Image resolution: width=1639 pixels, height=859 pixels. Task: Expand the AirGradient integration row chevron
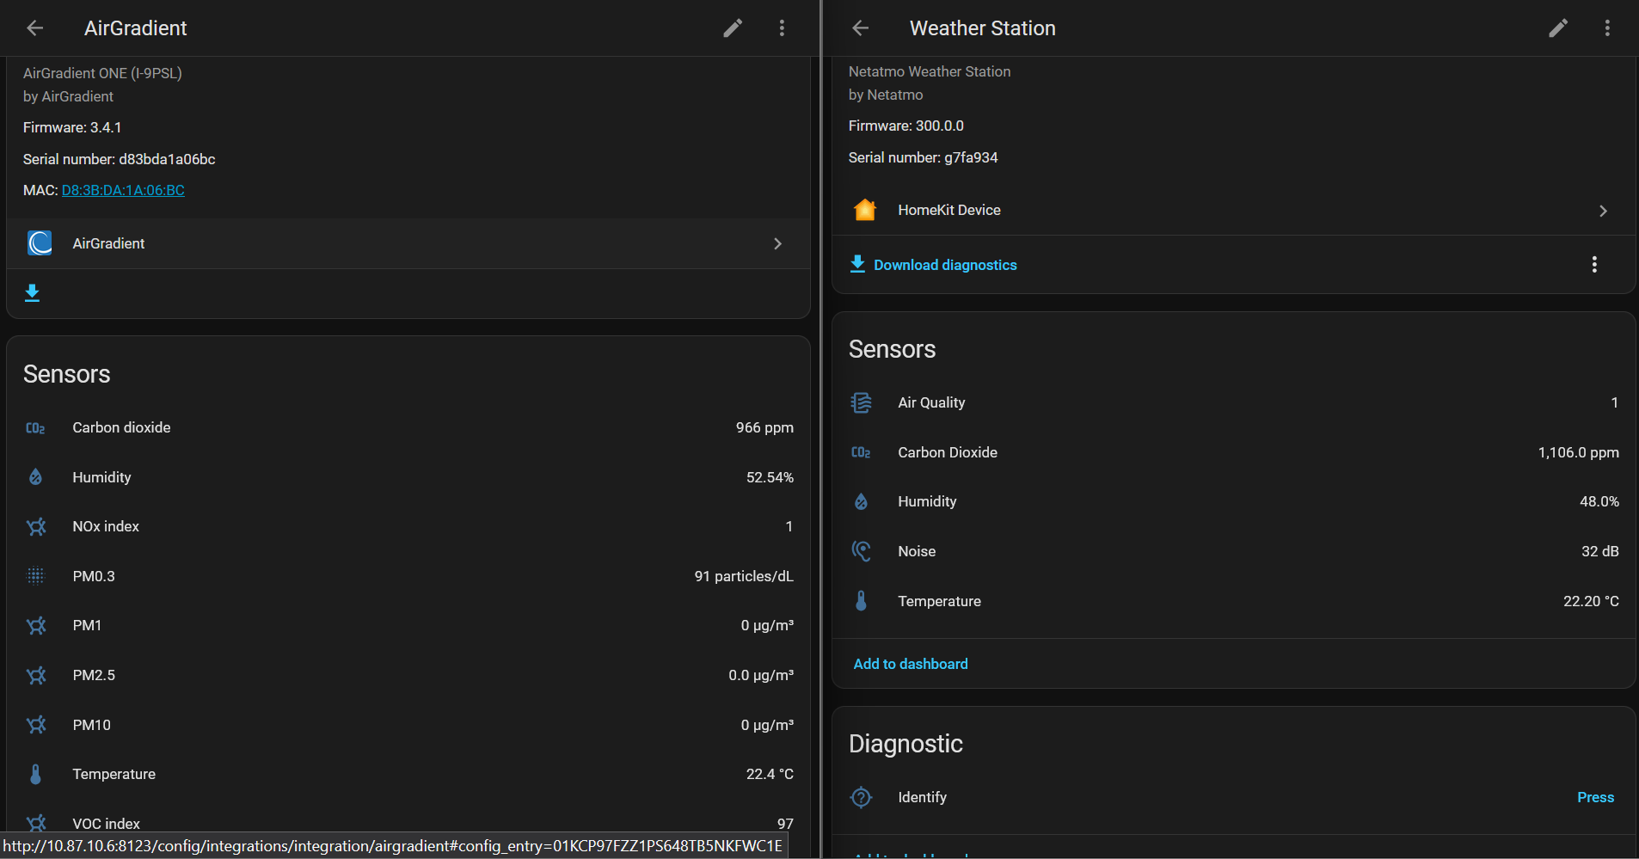(x=777, y=244)
